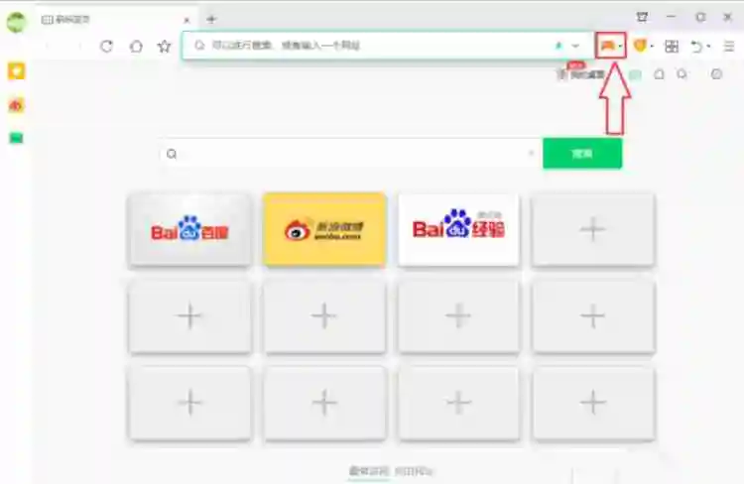Add site using empty tile beside Baidu Jingyan
Image resolution: width=744 pixels, height=484 pixels.
[593, 229]
